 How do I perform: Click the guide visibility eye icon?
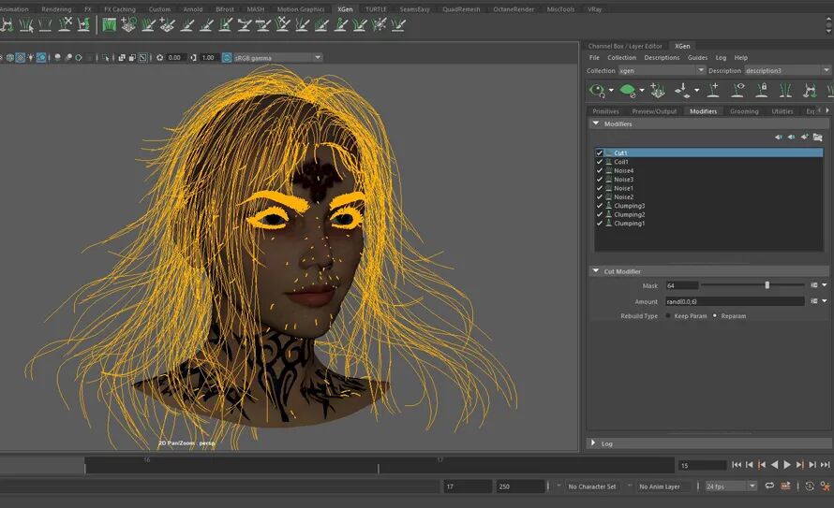[x=738, y=90]
